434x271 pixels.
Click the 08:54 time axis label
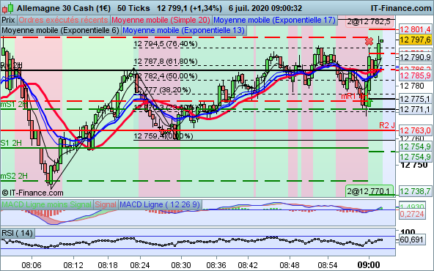(x=328, y=265)
